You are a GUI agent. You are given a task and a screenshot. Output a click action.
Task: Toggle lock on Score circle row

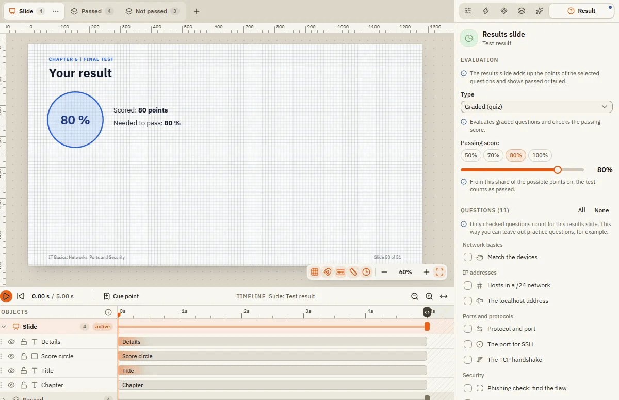pyautogui.click(x=24, y=356)
